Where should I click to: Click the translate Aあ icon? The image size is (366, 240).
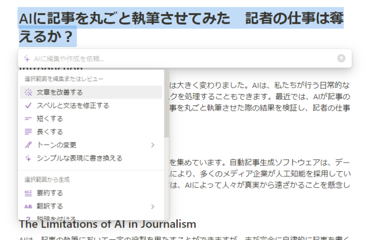pos(28,207)
